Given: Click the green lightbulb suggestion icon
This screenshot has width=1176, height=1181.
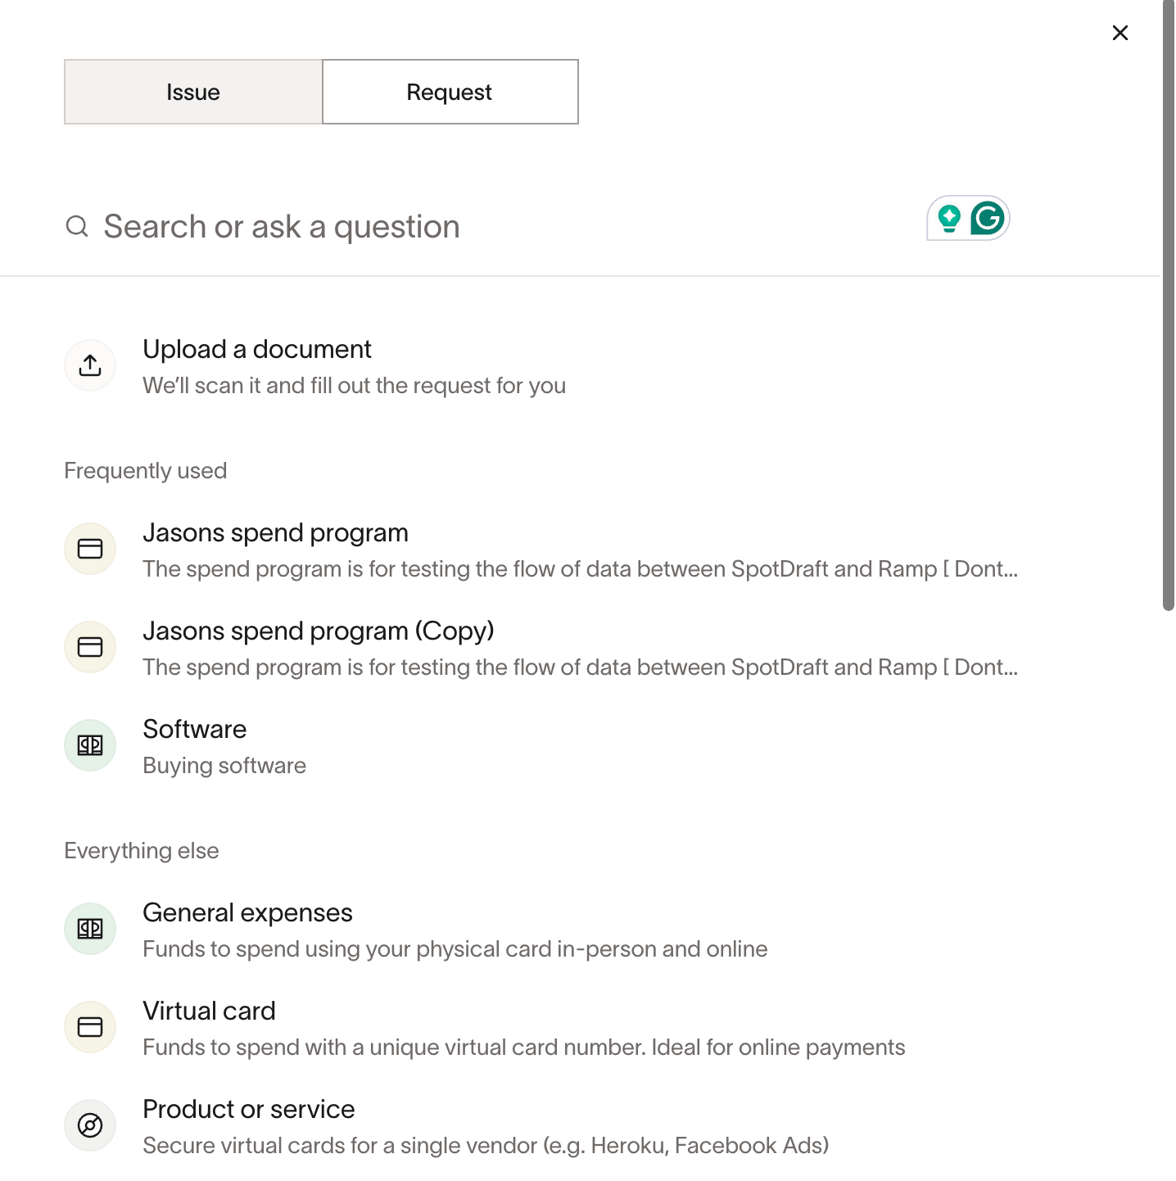Looking at the screenshot, I should pos(949,219).
